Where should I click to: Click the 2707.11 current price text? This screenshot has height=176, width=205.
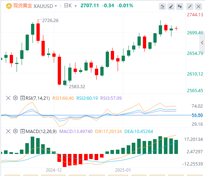click(90, 6)
